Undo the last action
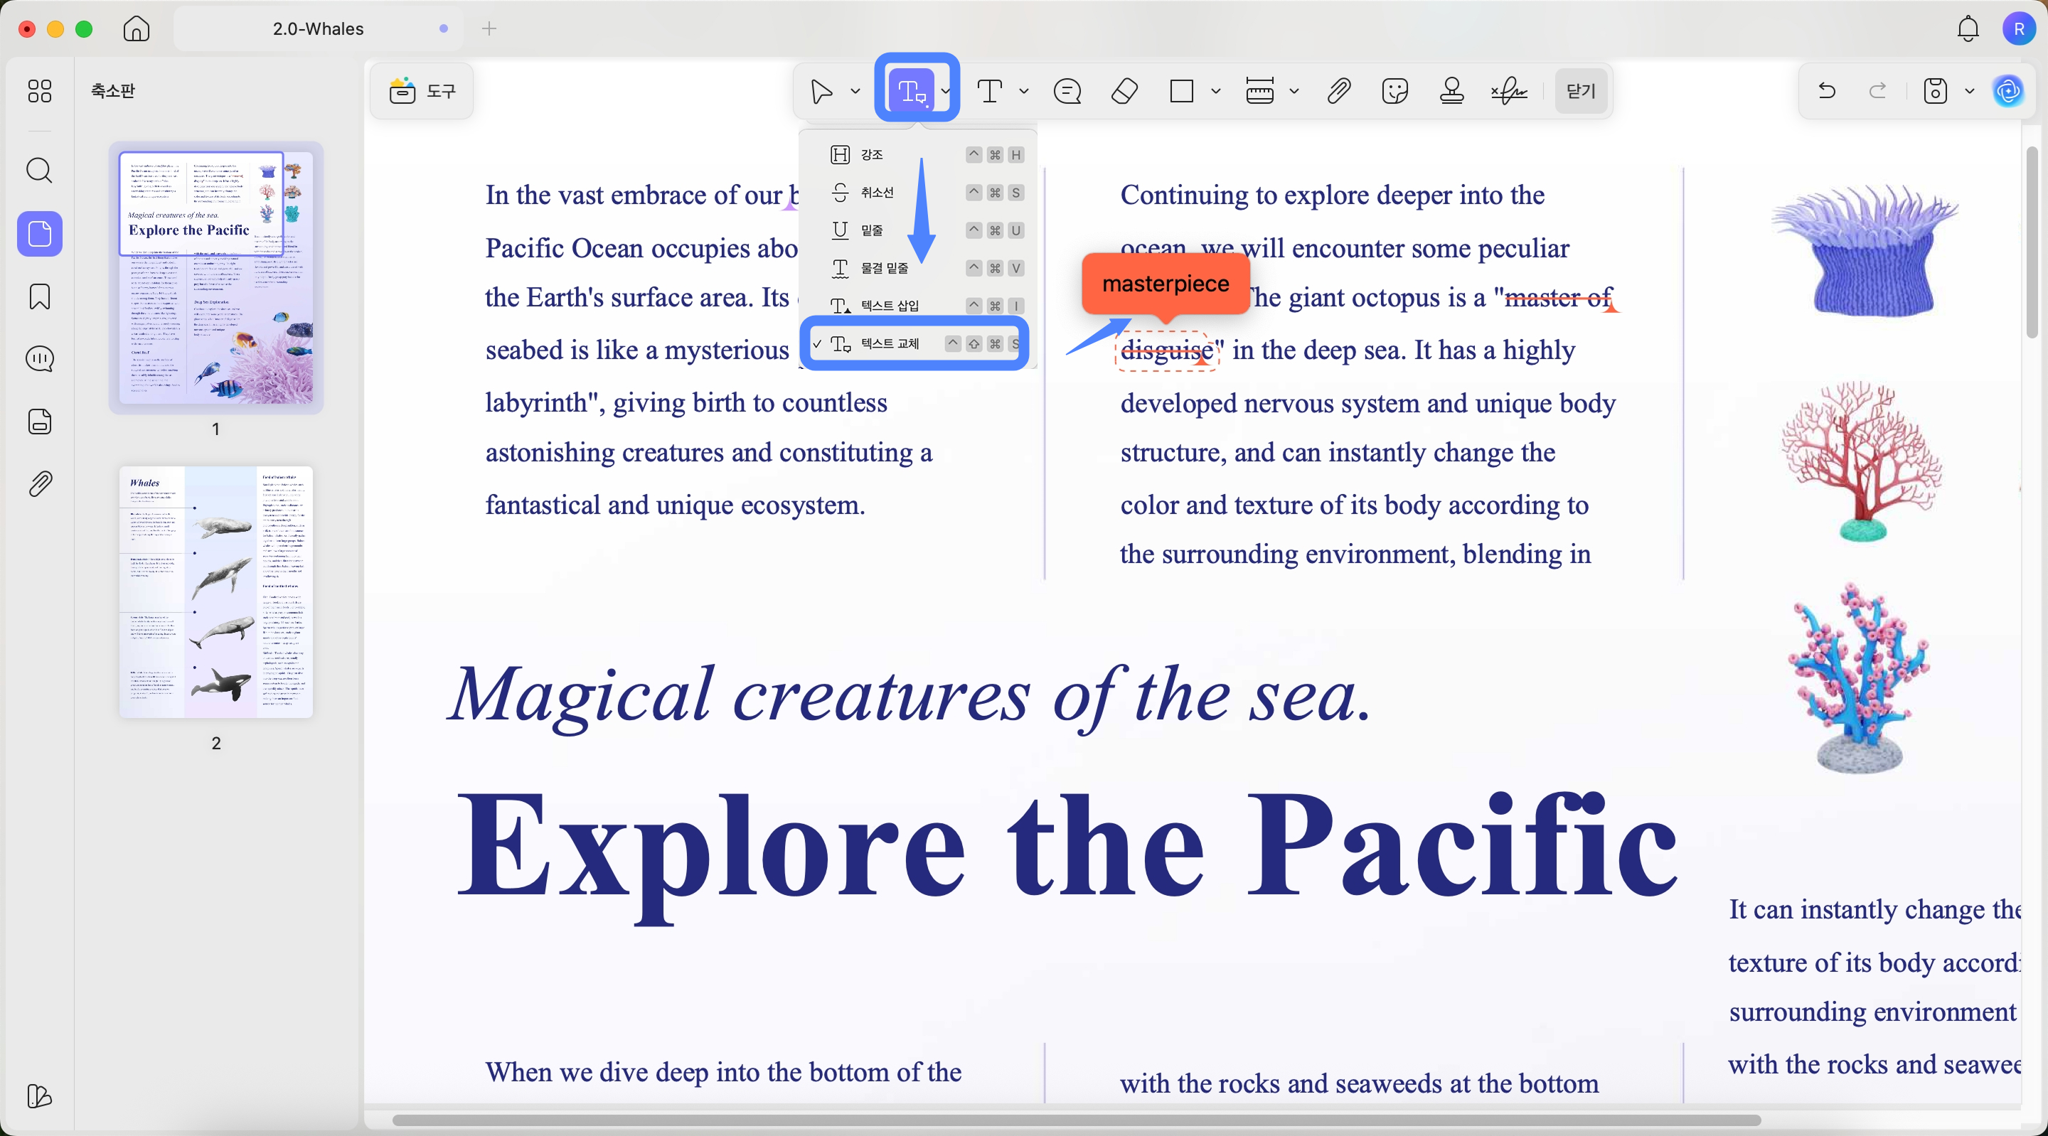 (x=1827, y=92)
